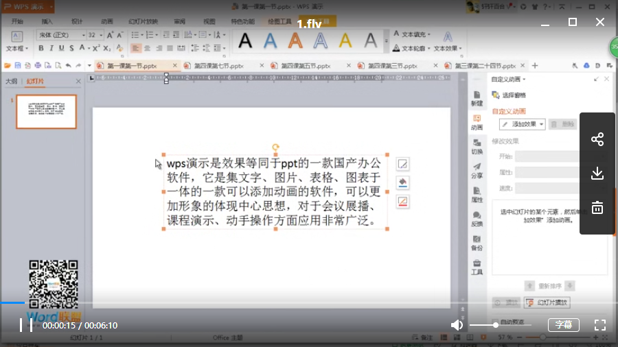Align text left
Screen dimensions: 618x347
135,48
